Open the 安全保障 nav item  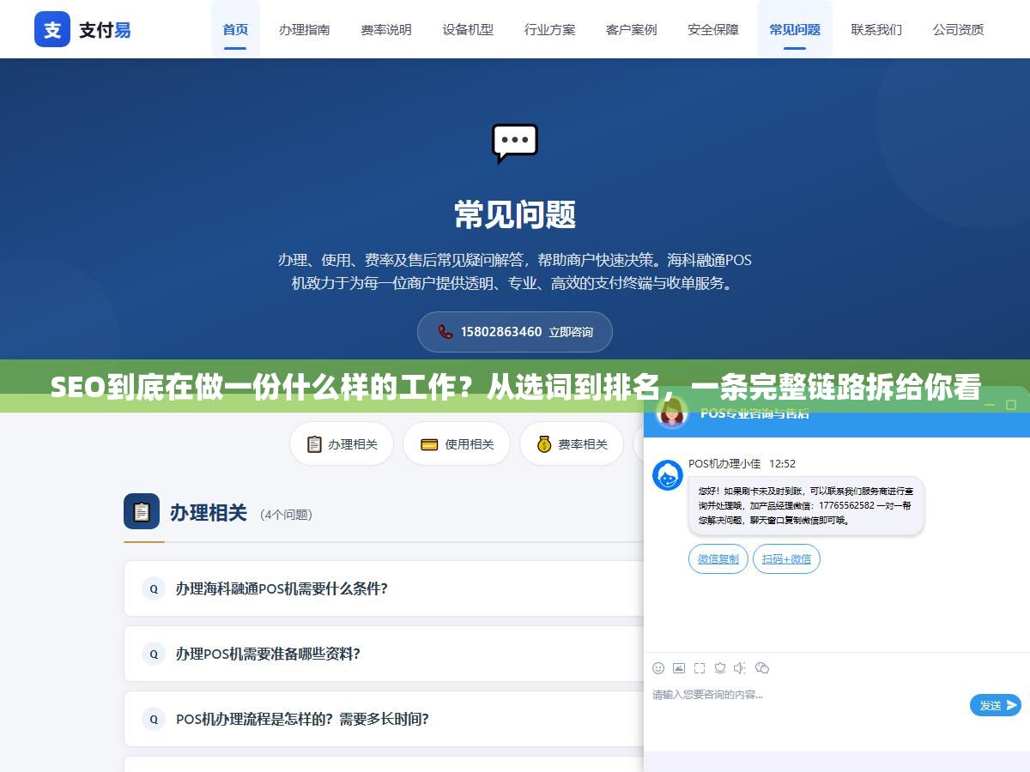coord(713,29)
